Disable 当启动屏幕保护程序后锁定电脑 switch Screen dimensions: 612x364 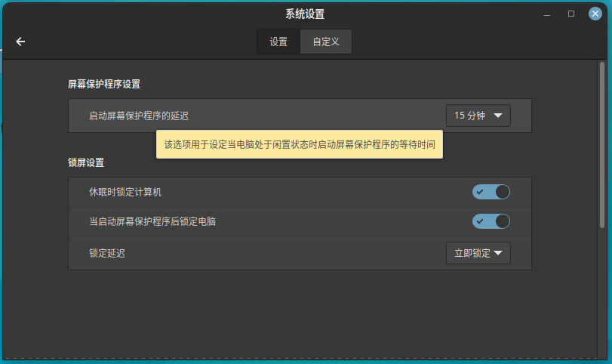[x=491, y=221]
